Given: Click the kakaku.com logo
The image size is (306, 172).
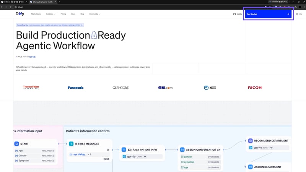Looking at the screenshot, I should (x=165, y=88).
